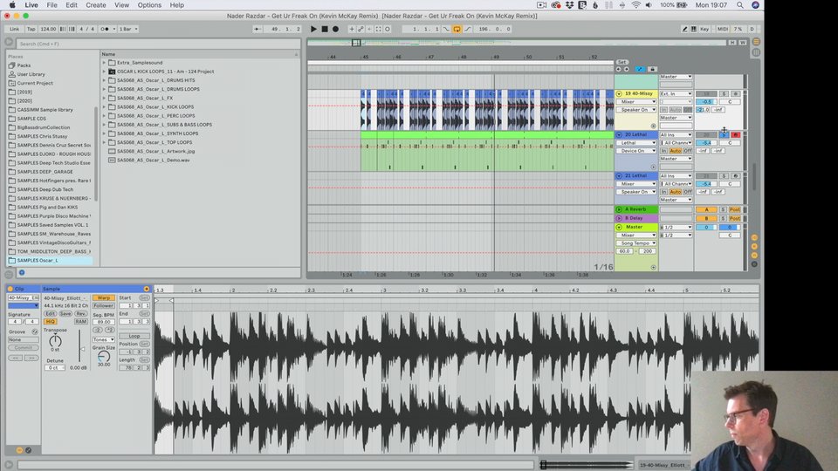
Task: Open the 1 Bar quantization dropdown
Action: (128, 29)
